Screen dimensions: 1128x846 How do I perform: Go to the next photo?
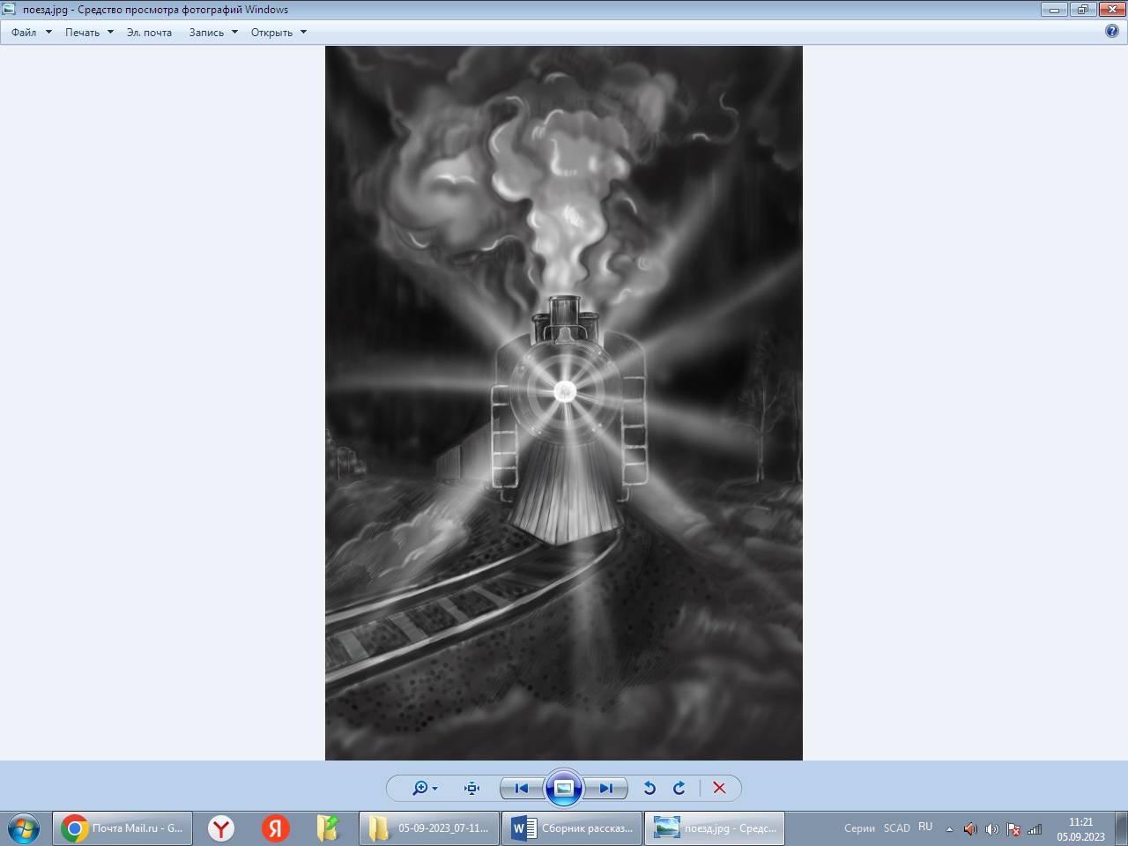pos(606,788)
